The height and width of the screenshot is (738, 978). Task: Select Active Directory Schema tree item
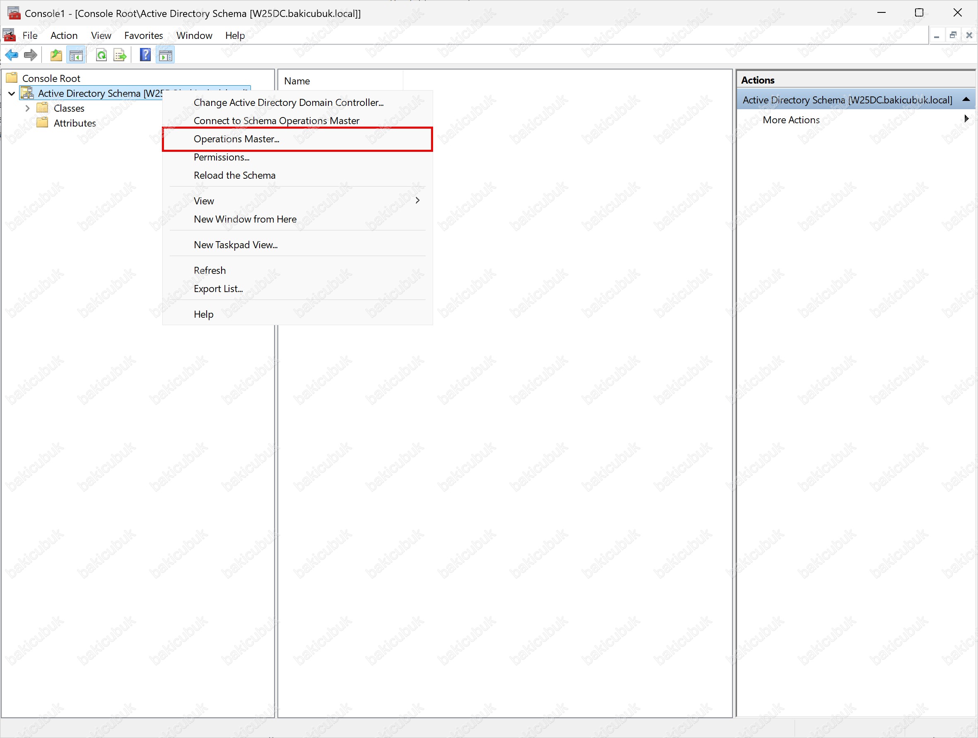(100, 93)
